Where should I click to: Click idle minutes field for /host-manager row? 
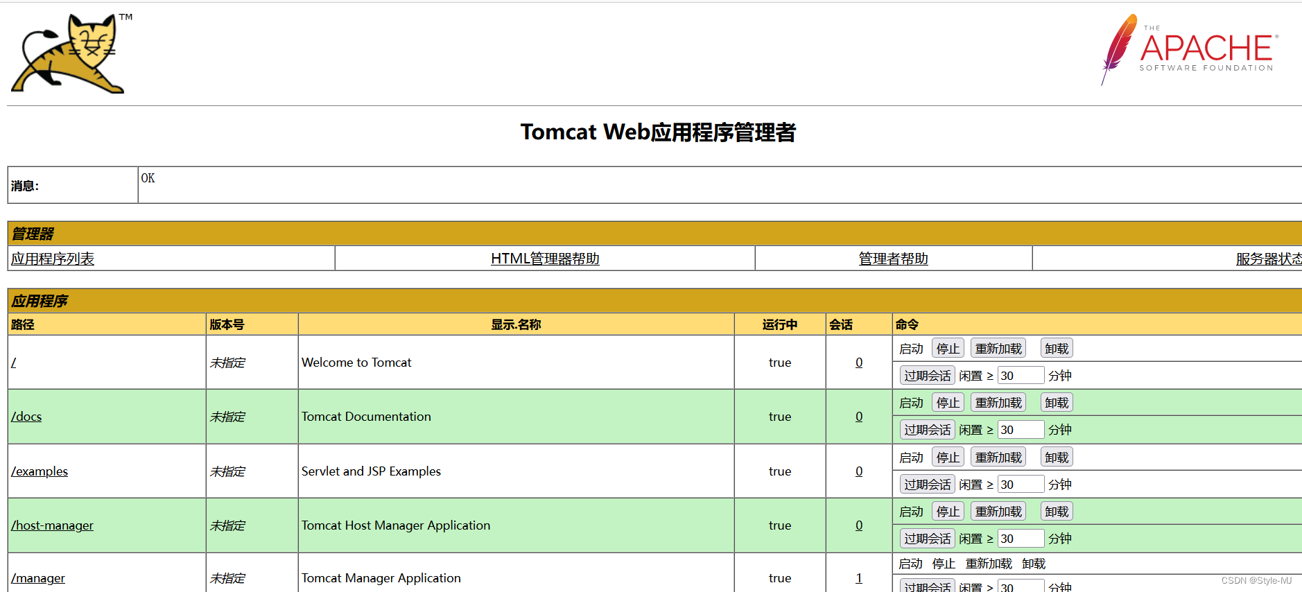[x=1021, y=539]
